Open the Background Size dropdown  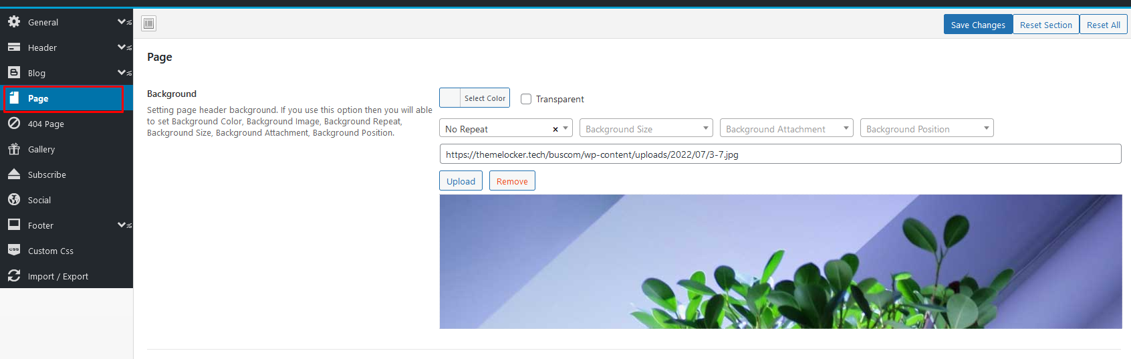point(646,128)
